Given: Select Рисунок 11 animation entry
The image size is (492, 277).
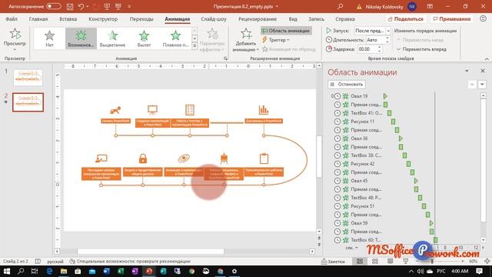Looking at the screenshot, I should [x=363, y=122].
